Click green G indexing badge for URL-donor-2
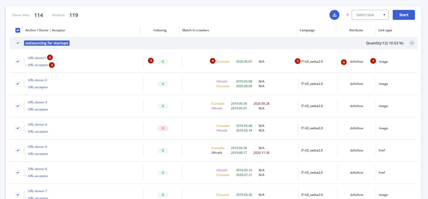 click(x=163, y=84)
